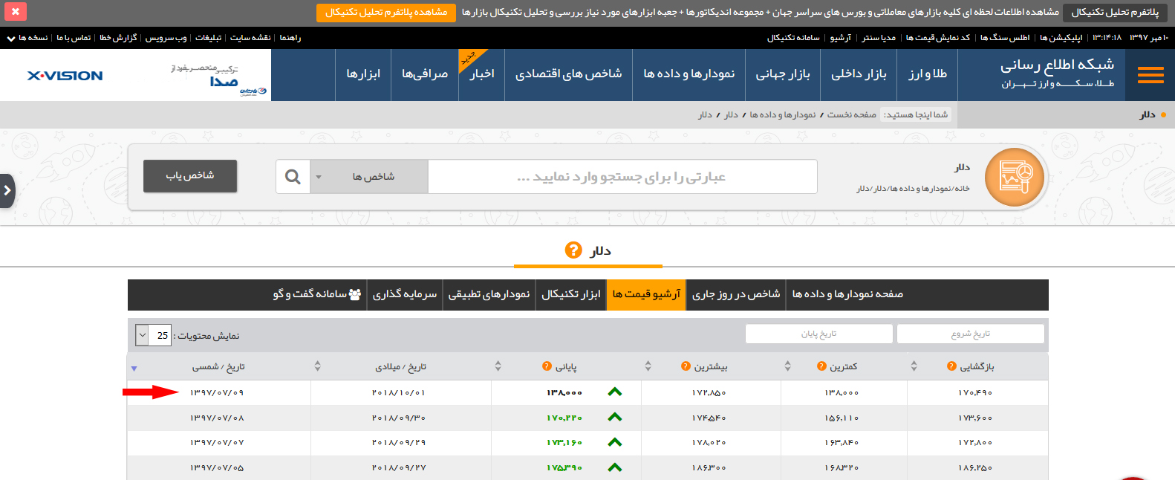The image size is (1175, 480).
Task: Expand the left side panel arrow
Action: click(x=7, y=191)
